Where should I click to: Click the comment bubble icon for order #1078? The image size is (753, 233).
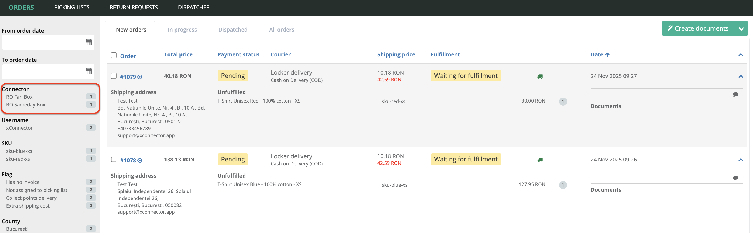[x=735, y=178]
